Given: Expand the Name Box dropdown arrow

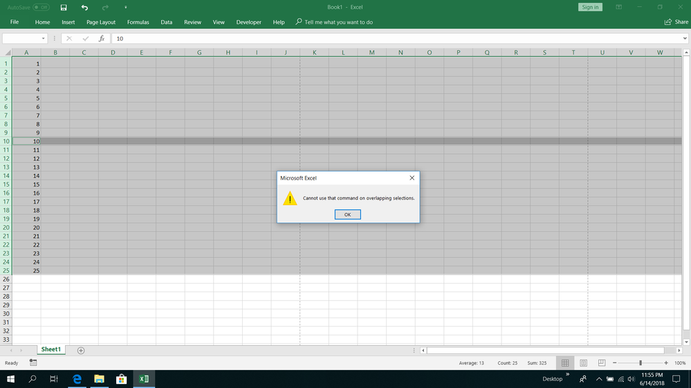Looking at the screenshot, I should (43, 39).
